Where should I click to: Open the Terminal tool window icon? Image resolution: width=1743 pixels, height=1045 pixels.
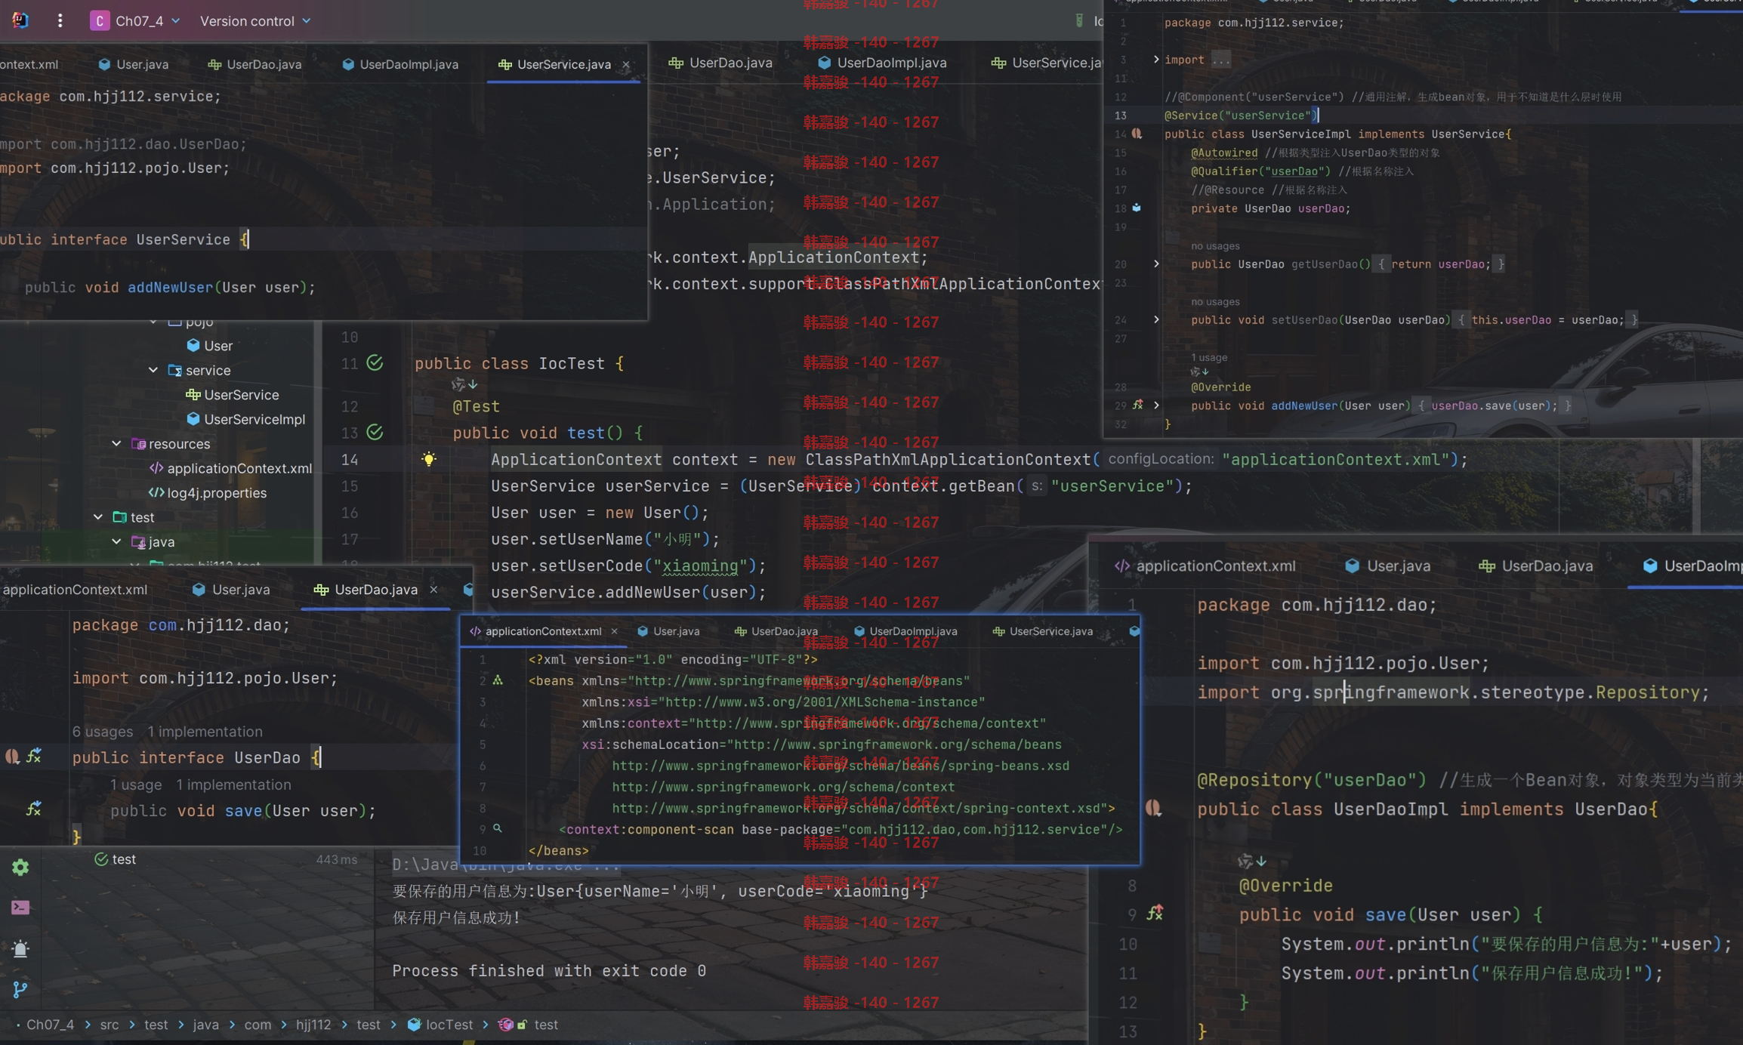pyautogui.click(x=20, y=907)
